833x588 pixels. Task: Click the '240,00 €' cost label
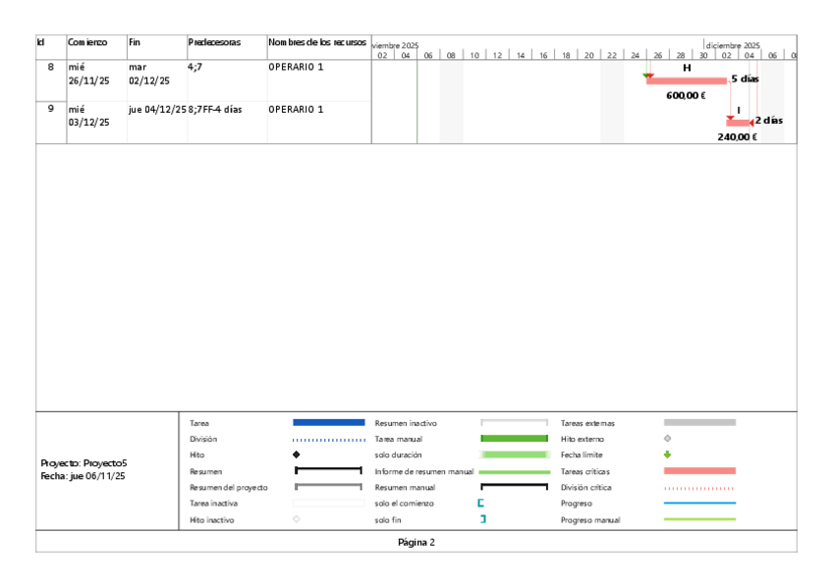tap(737, 136)
